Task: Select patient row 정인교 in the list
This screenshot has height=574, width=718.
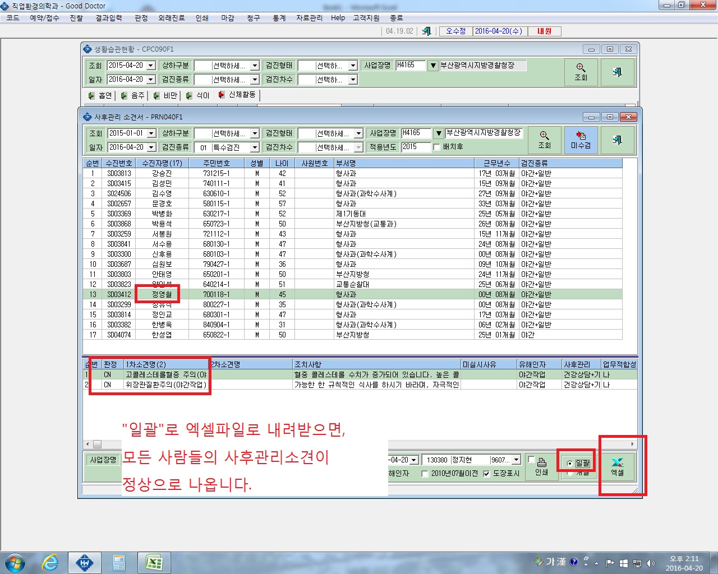Action: point(352,314)
